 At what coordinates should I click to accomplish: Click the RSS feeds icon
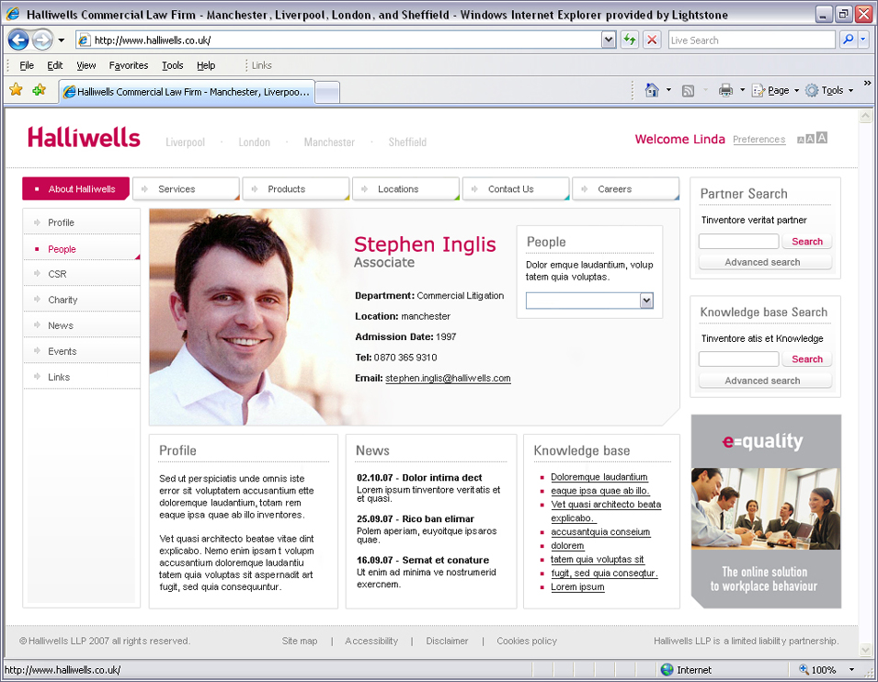pyautogui.click(x=689, y=91)
